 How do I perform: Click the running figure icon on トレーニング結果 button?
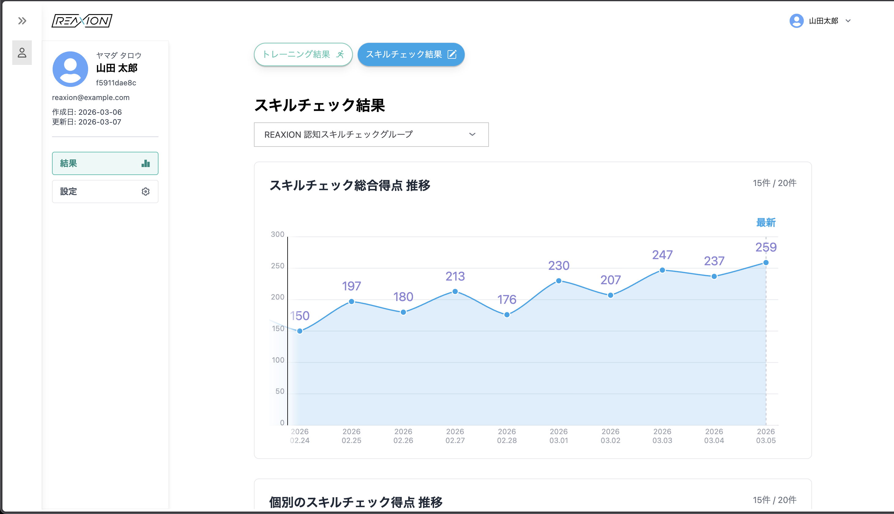341,54
